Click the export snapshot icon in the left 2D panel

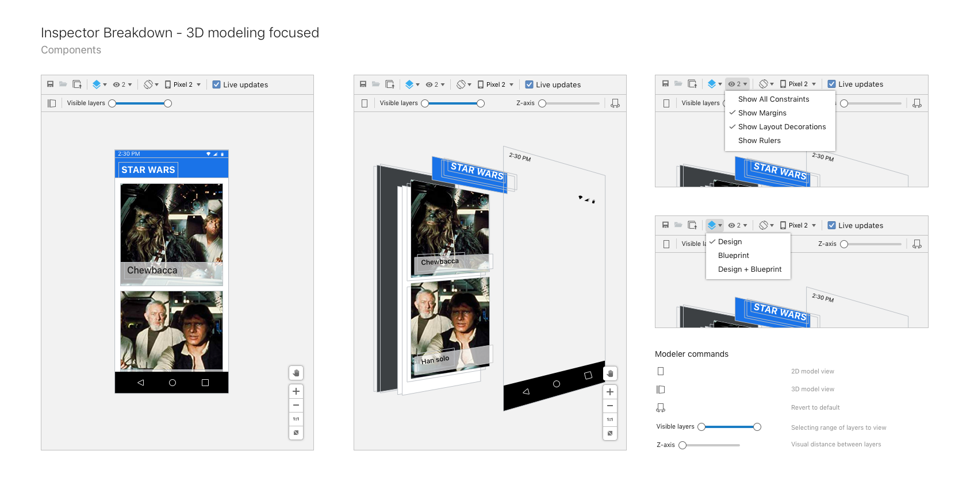(x=77, y=84)
